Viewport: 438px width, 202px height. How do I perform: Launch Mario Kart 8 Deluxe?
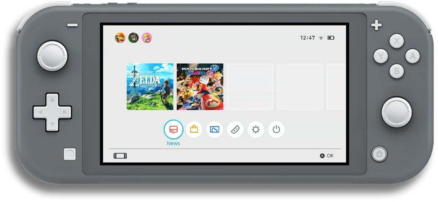point(200,87)
